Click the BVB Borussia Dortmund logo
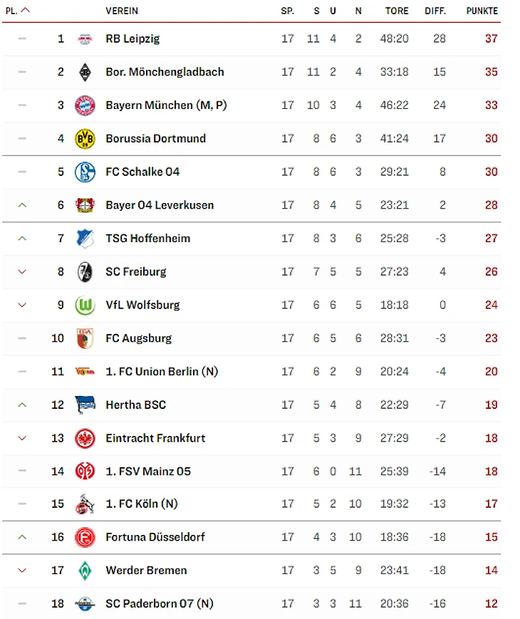Screen dimensions: 520x619 point(85,139)
